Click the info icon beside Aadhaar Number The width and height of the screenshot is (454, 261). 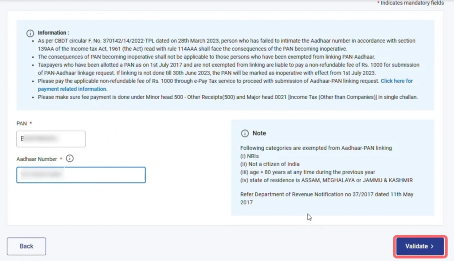click(70, 159)
